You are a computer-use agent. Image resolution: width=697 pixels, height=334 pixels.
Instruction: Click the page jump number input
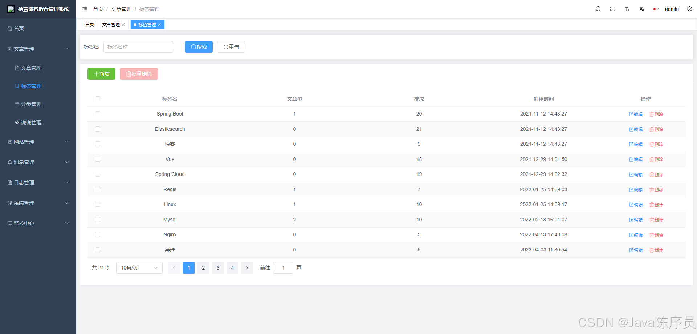[x=283, y=268]
